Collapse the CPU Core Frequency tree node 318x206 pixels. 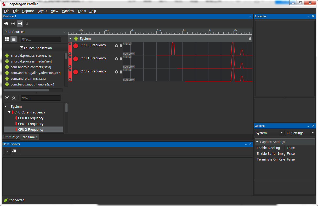9,112
